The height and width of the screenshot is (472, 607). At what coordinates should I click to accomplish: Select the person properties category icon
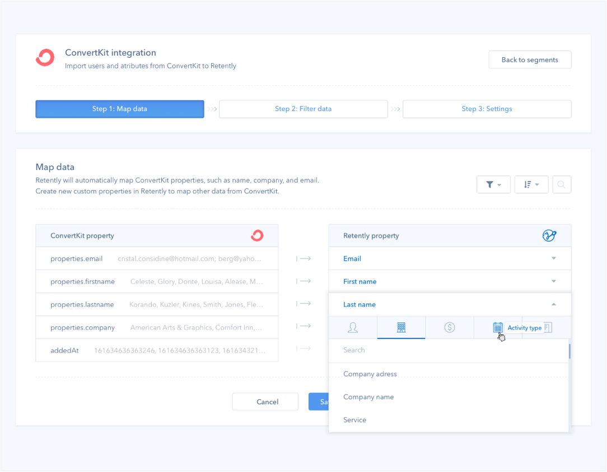353,327
